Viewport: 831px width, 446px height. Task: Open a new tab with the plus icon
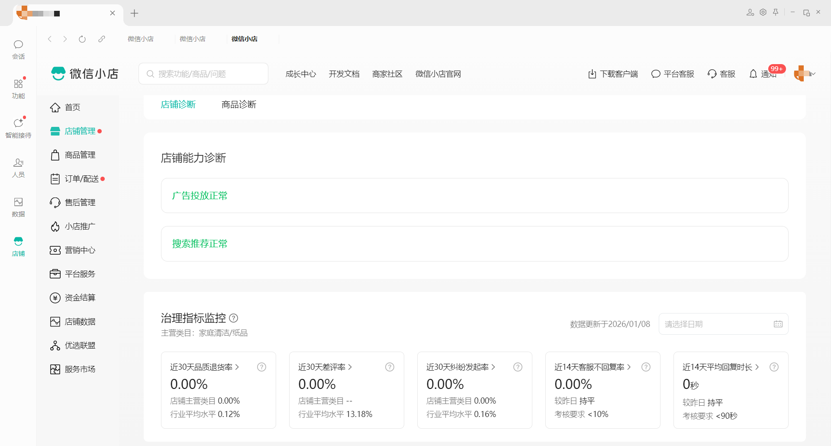tap(134, 13)
